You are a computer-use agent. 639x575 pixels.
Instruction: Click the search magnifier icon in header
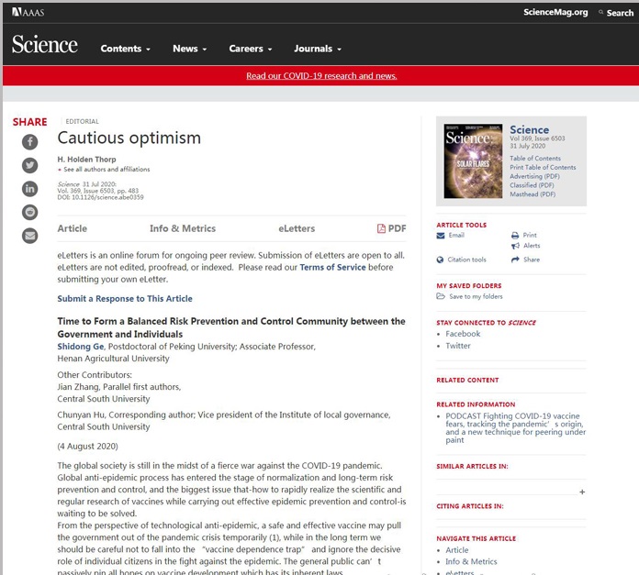[x=601, y=13]
